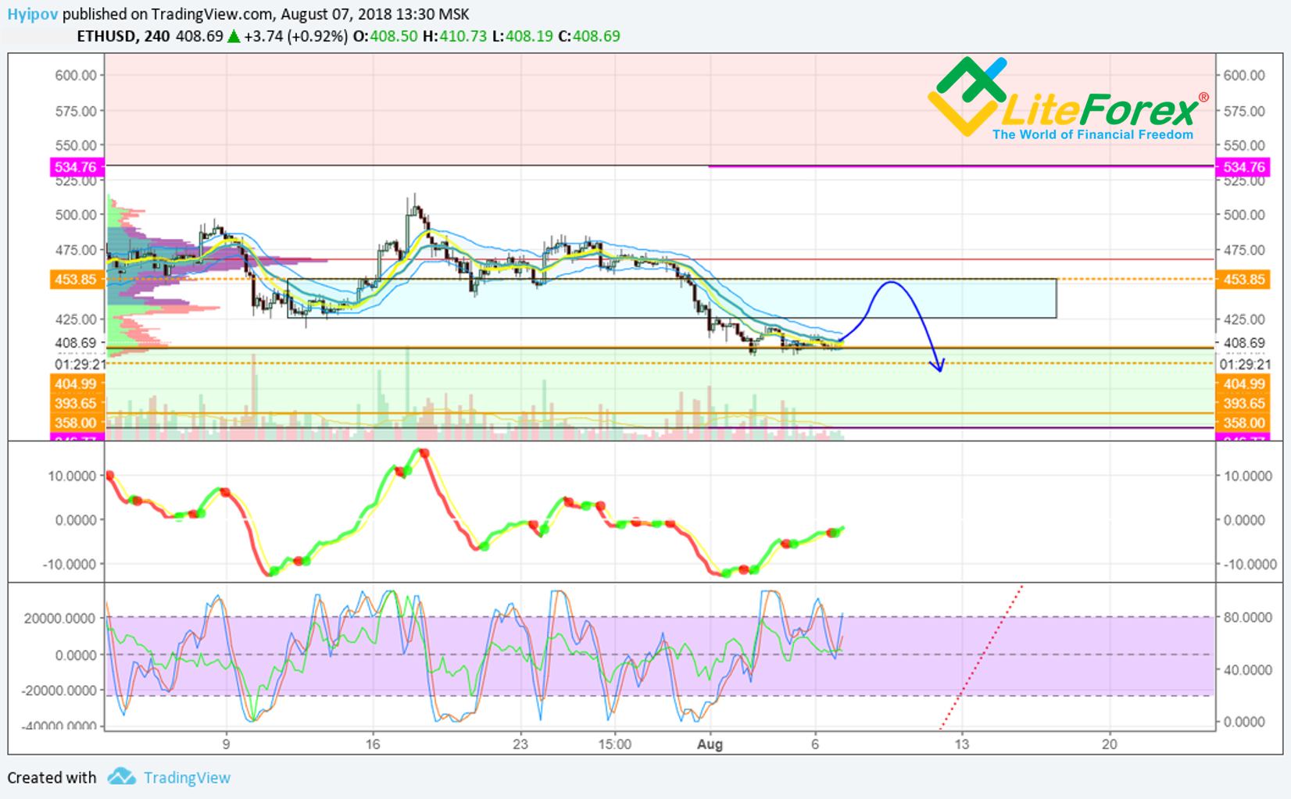The image size is (1291, 799).
Task: Open the Hyipov author link
Action: coord(33,14)
